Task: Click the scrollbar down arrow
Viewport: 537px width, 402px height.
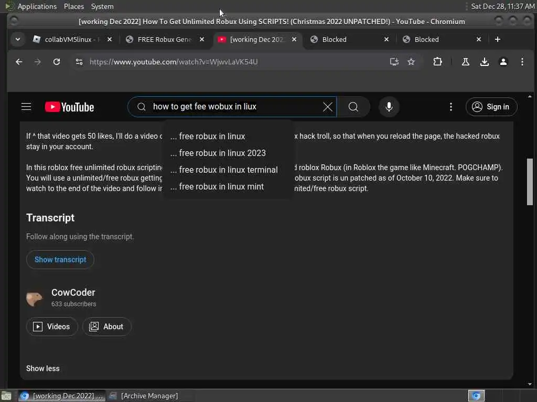Action: (x=530, y=384)
